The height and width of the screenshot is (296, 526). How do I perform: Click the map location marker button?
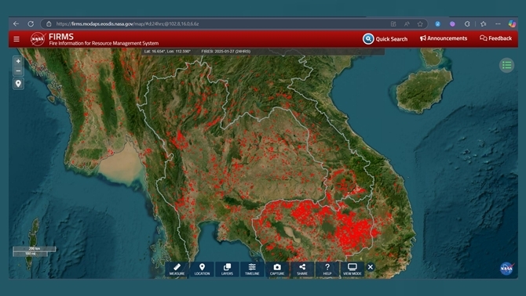[19, 83]
